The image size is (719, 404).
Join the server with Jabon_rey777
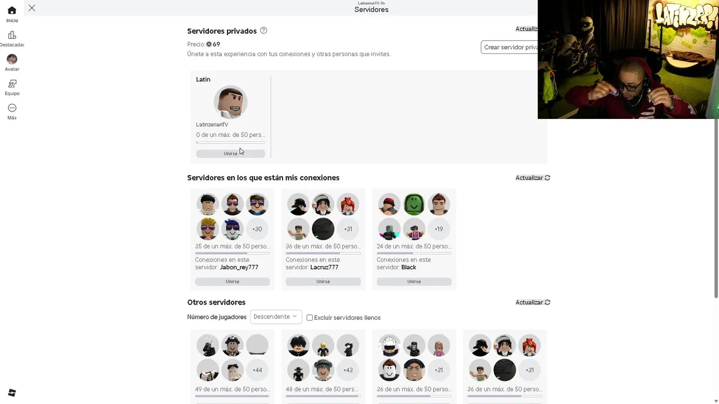pyautogui.click(x=233, y=282)
